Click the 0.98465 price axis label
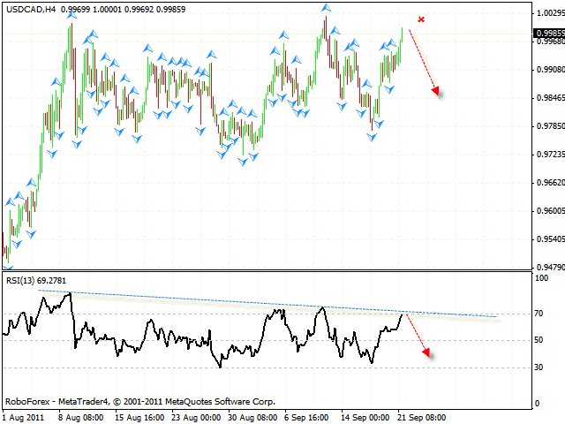This screenshot has height=424, width=565. click(x=551, y=98)
